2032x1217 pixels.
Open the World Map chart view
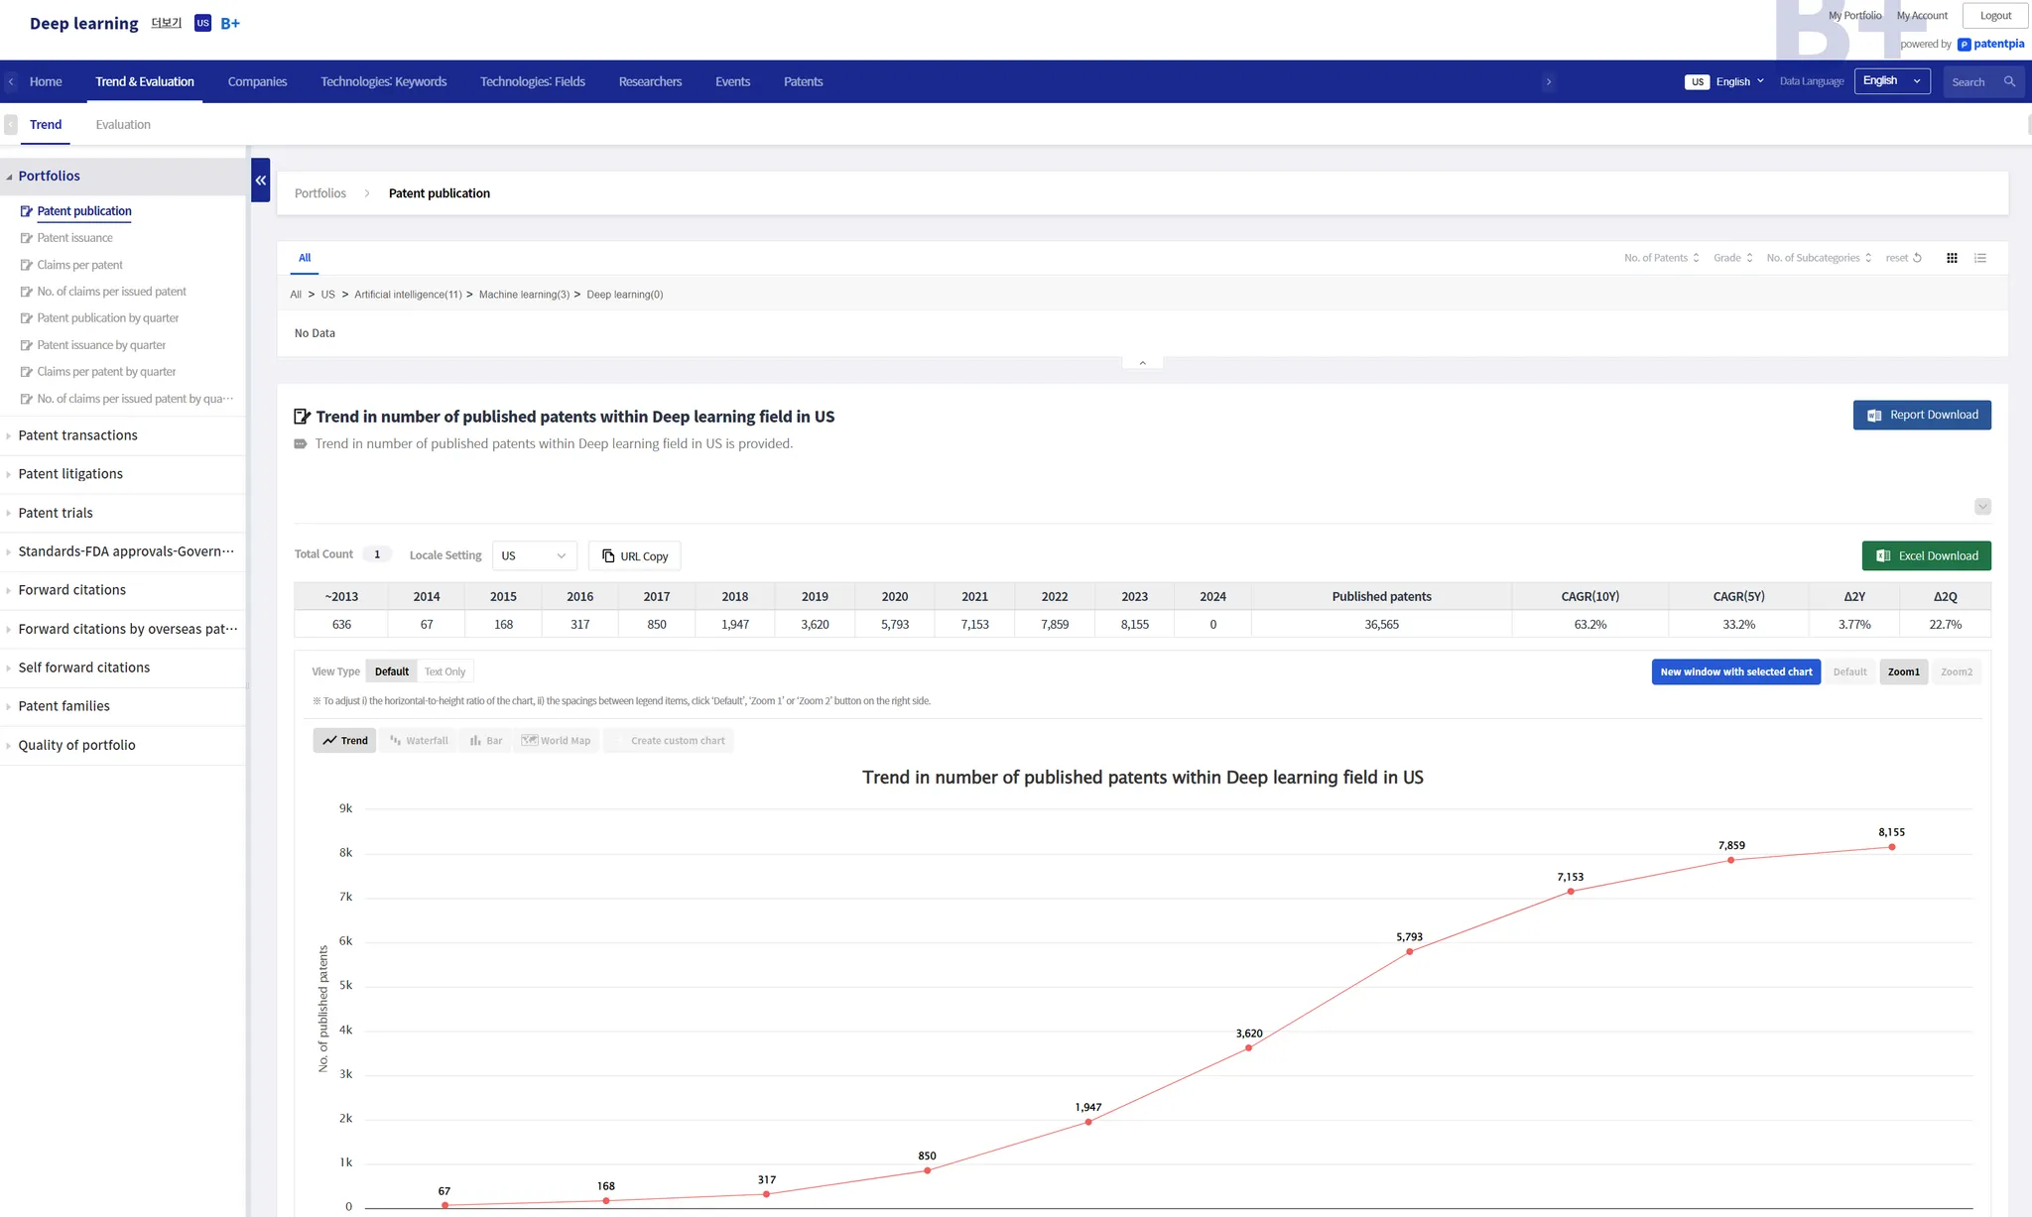pos(557,741)
